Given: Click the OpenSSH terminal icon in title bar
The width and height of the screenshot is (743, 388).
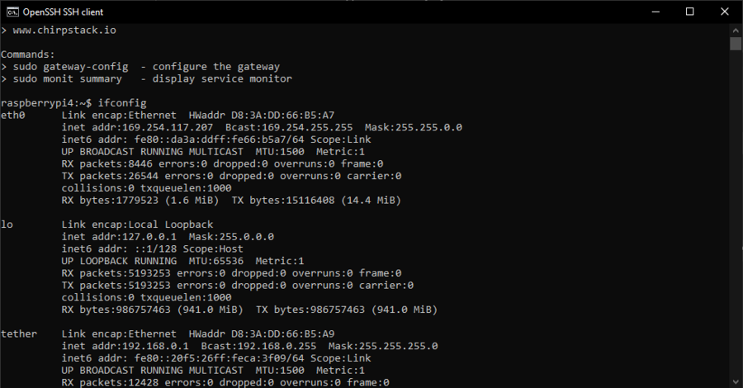Looking at the screenshot, I should [12, 12].
